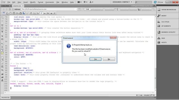Screen dimensions: 179x100
Task: Click Expand All icon
Action: (2, 32)
